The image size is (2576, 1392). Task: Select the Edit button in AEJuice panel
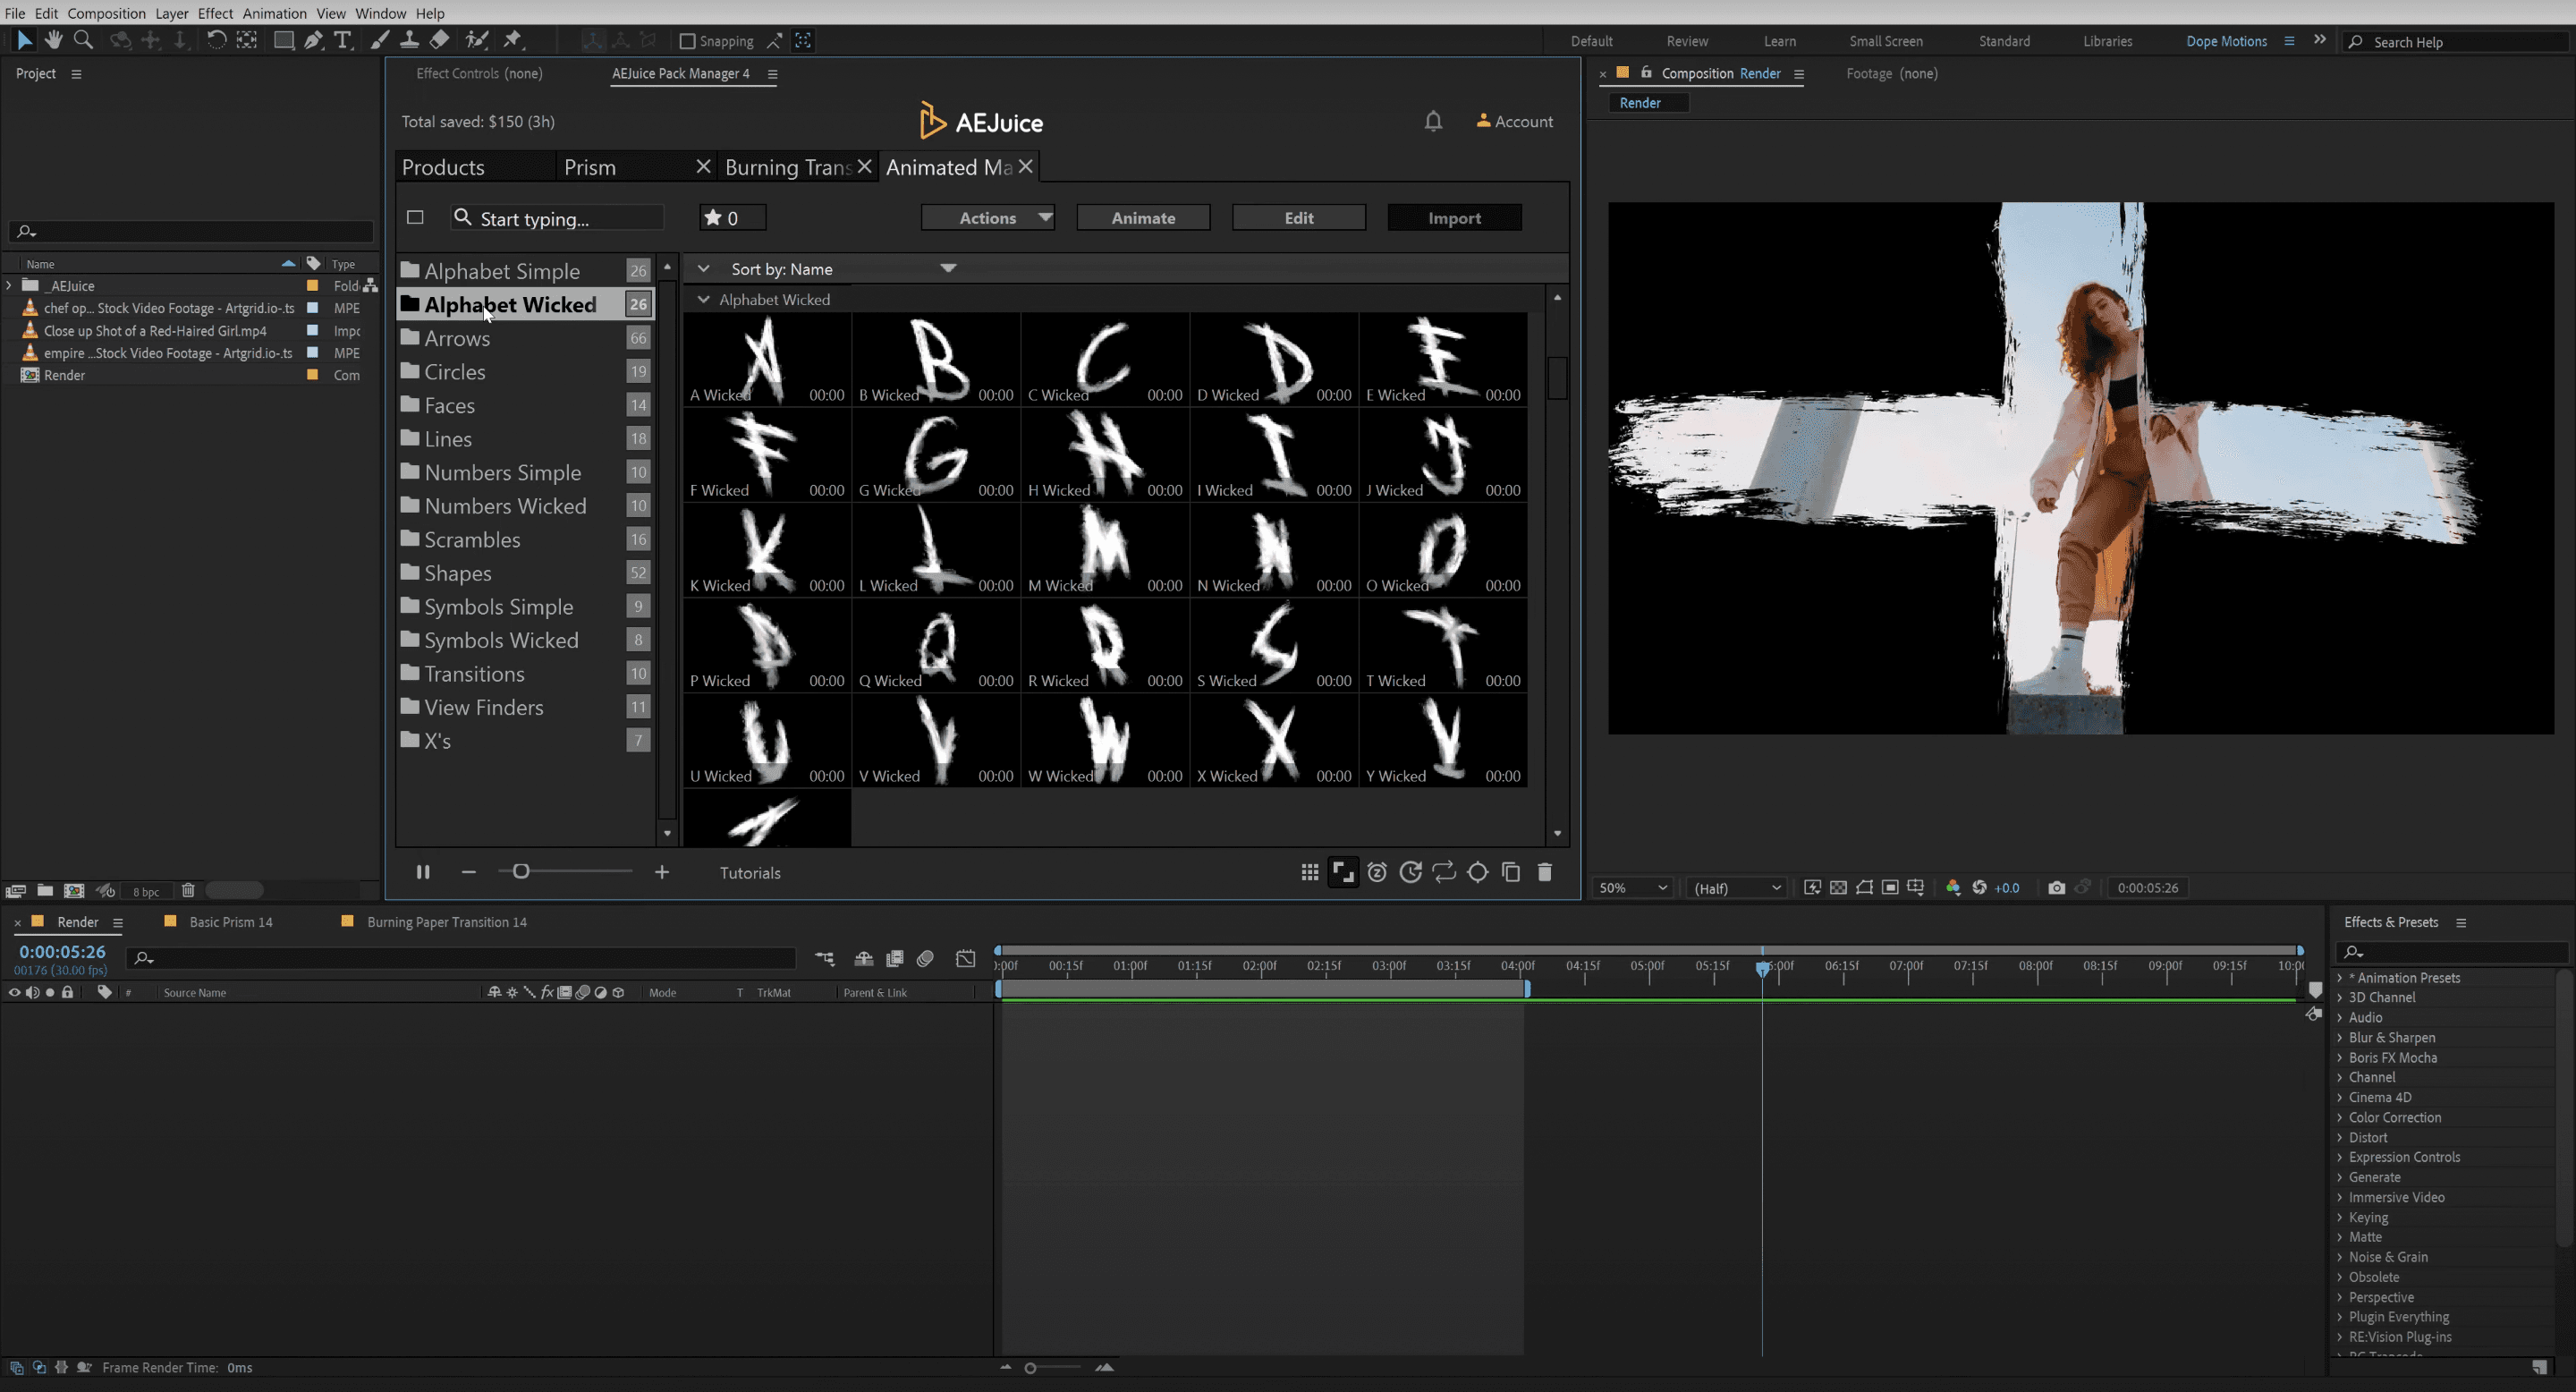click(x=1299, y=217)
